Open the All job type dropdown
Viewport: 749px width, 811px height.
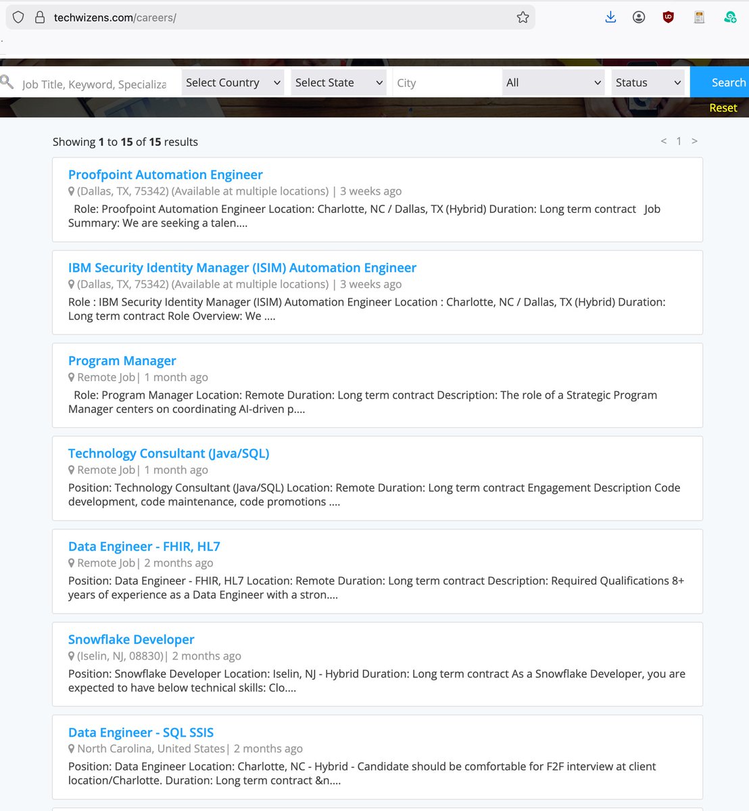(554, 82)
